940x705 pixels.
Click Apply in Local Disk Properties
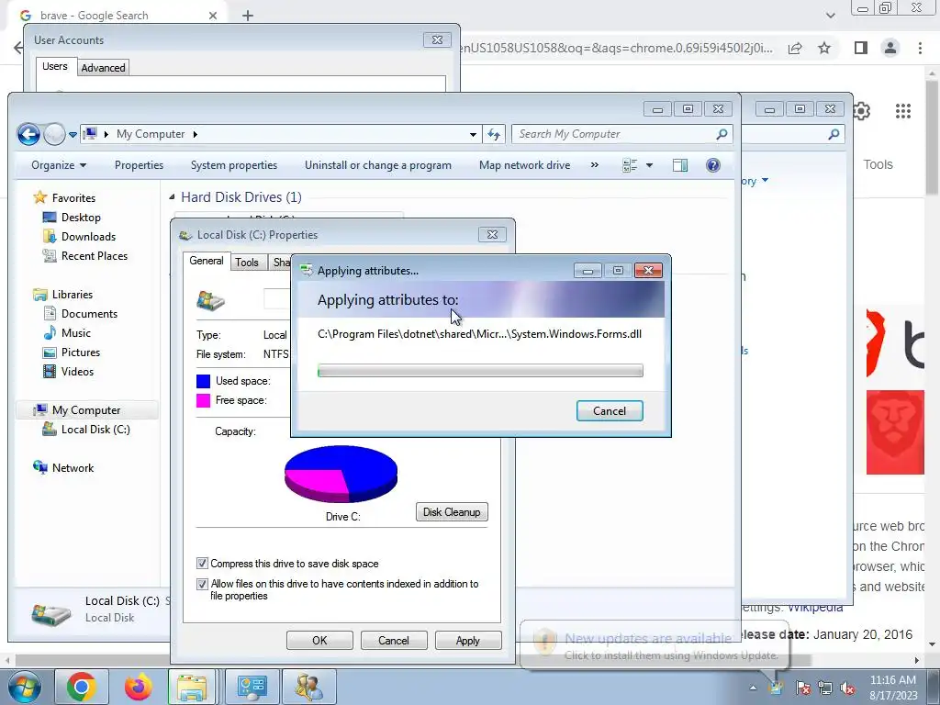pyautogui.click(x=467, y=640)
